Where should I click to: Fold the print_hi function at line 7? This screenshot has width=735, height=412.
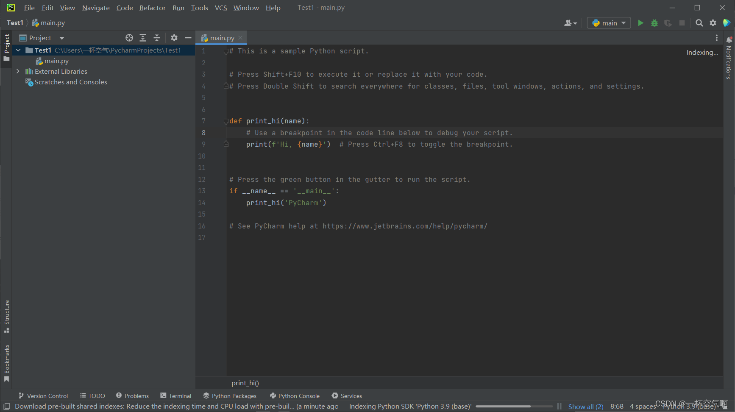point(226,121)
